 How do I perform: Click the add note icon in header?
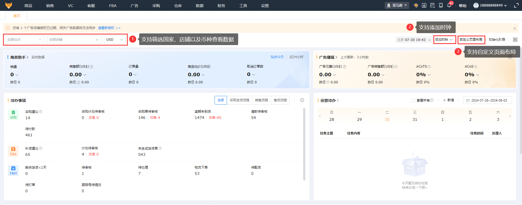pos(432,5)
